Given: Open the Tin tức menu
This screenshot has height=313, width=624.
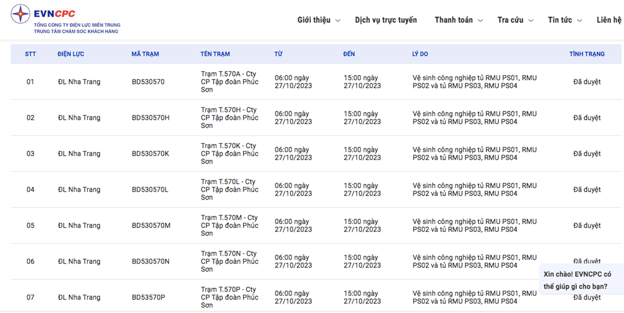Looking at the screenshot, I should (560, 20).
